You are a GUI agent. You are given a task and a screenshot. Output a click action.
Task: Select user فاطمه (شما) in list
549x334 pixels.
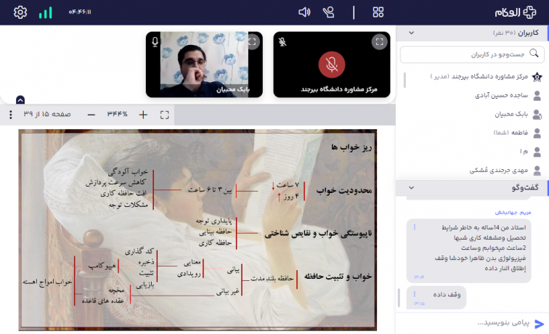511,133
